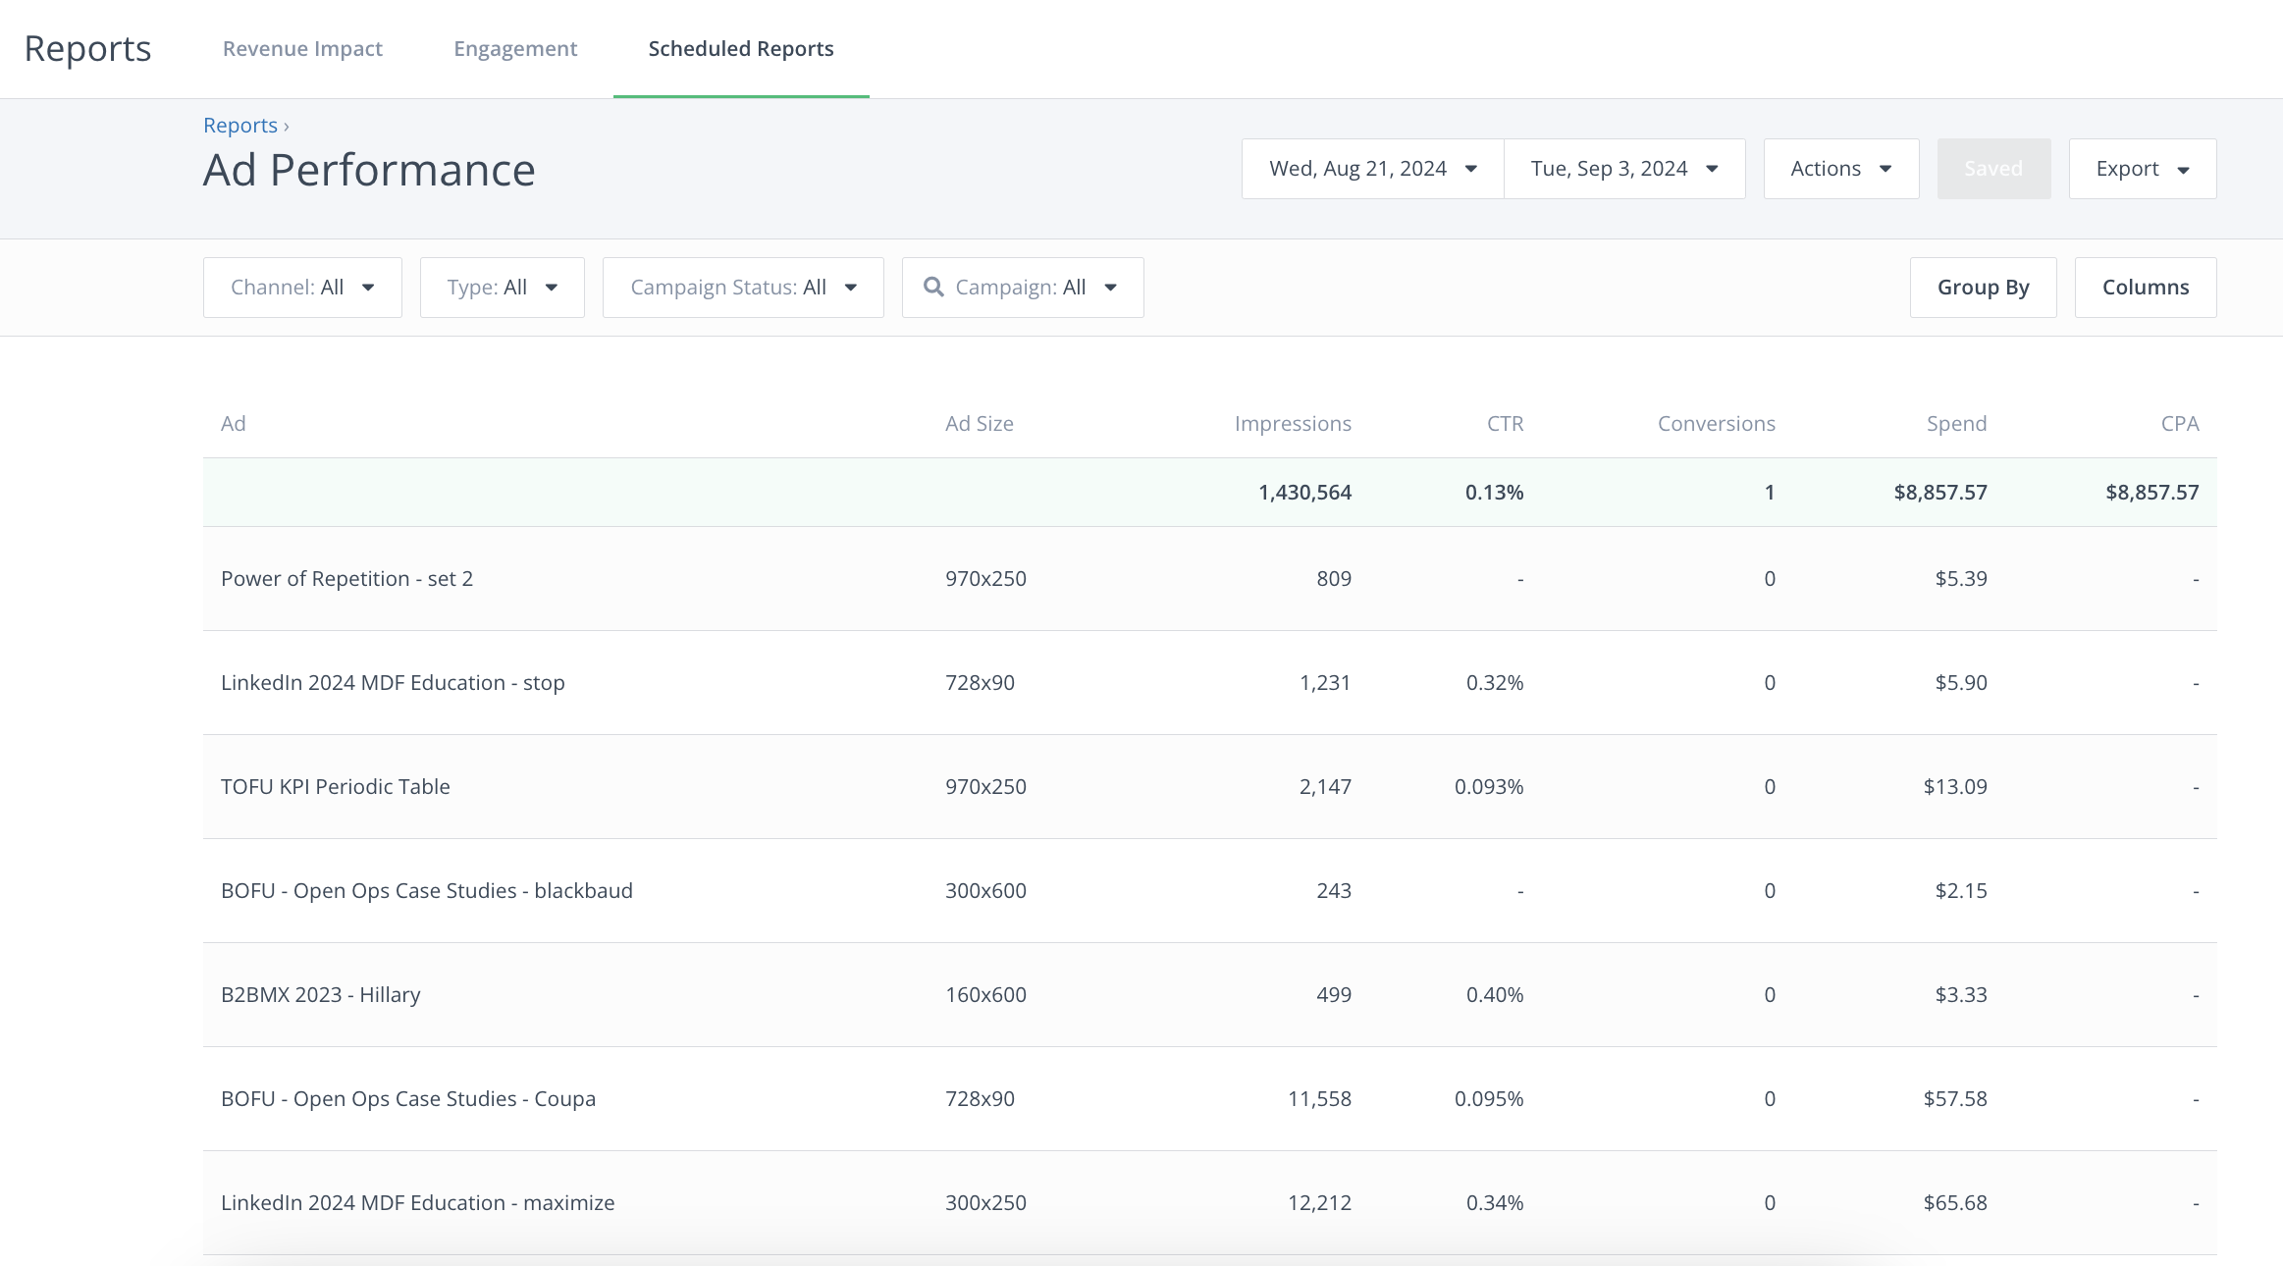
Task: Expand the Type: All filter
Action: pyautogui.click(x=502, y=288)
